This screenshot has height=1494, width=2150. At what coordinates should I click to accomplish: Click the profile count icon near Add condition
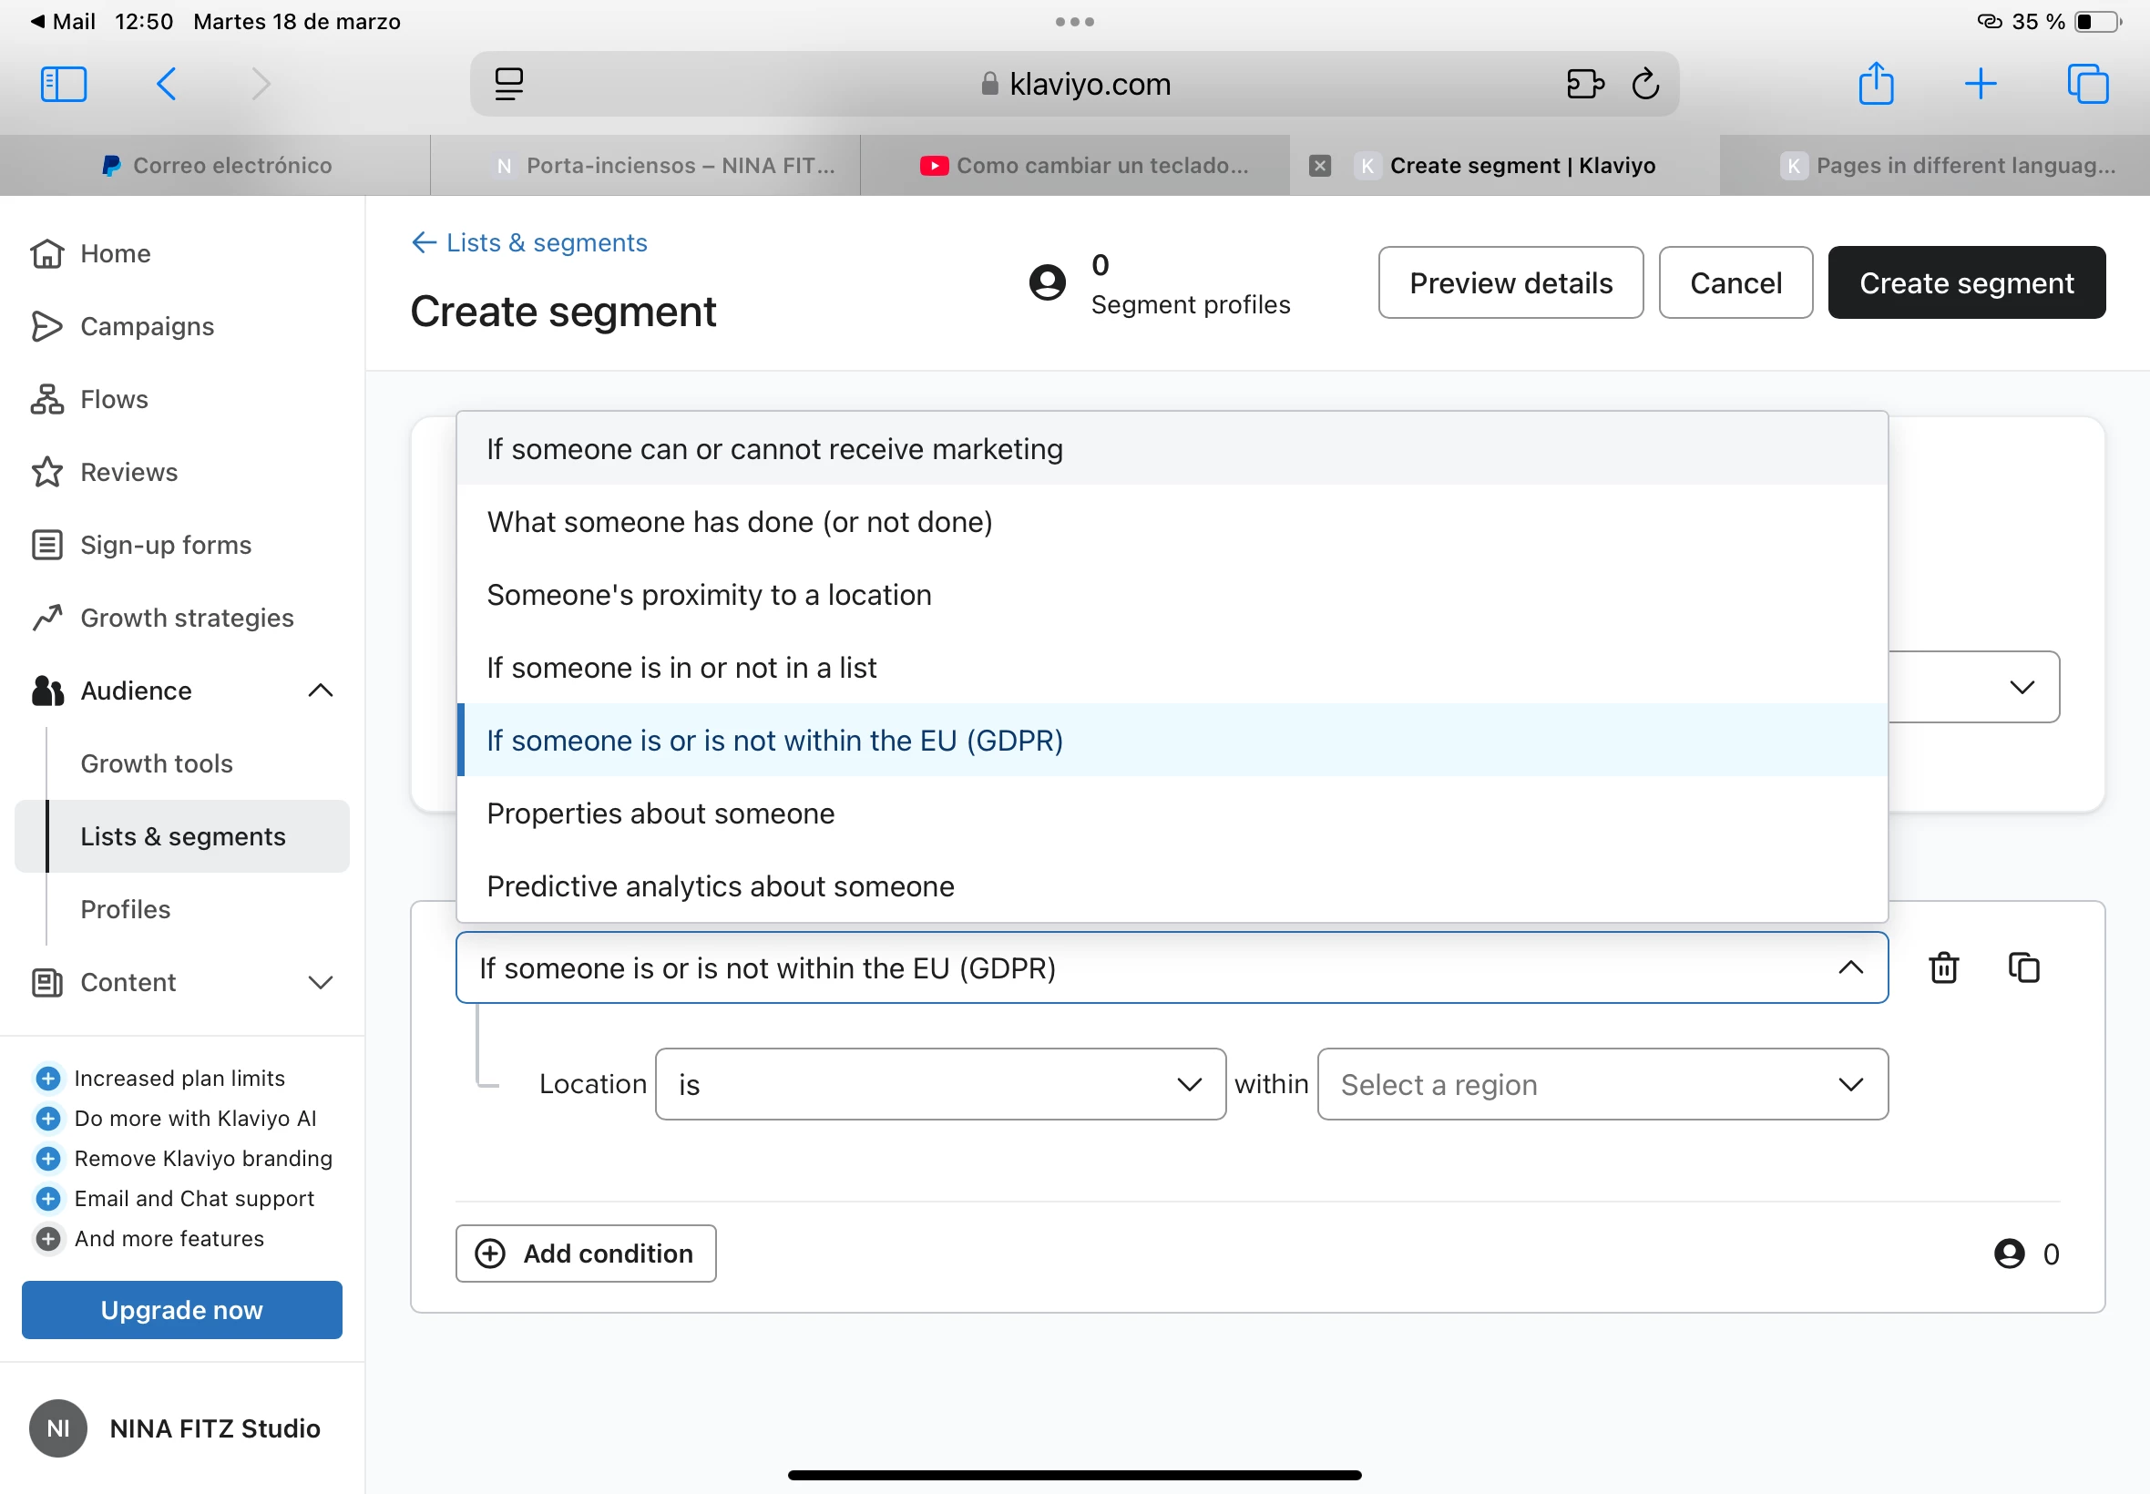coord(2009,1254)
